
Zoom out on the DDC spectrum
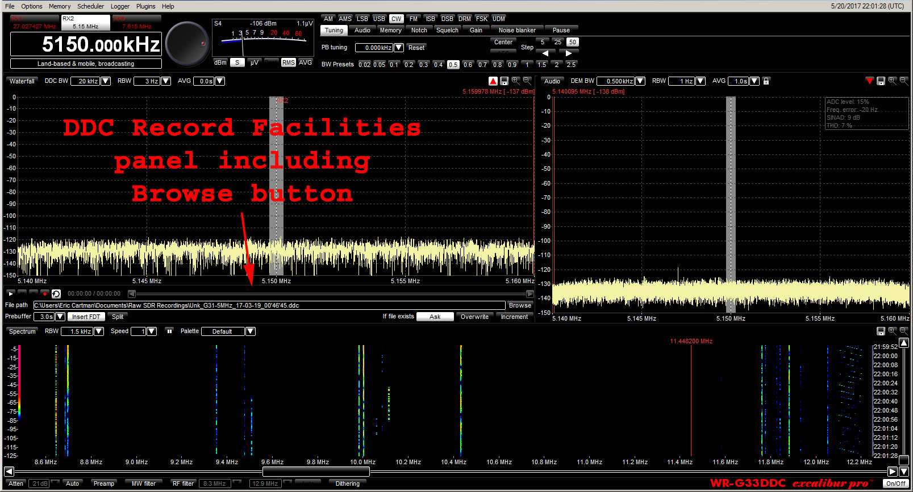click(527, 81)
